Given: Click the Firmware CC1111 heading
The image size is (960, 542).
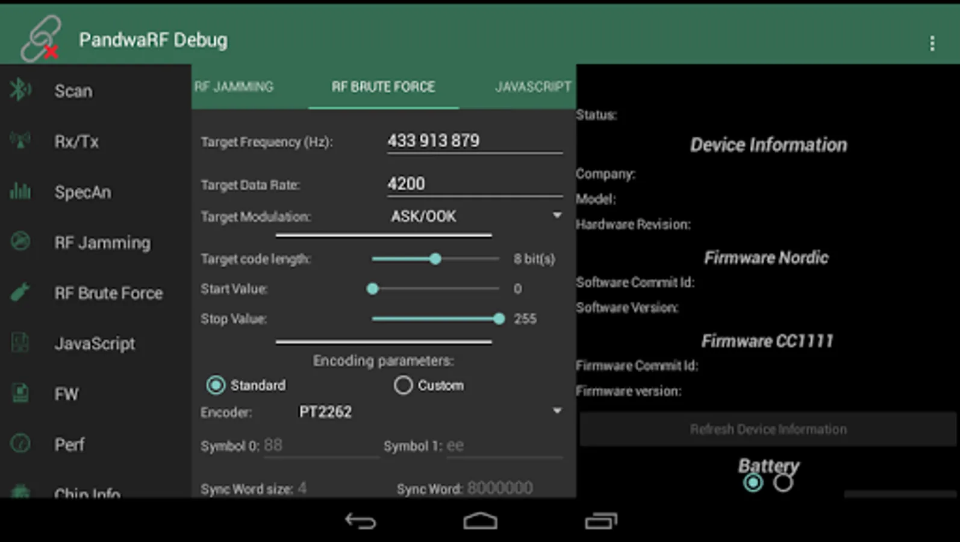Looking at the screenshot, I should 767,341.
